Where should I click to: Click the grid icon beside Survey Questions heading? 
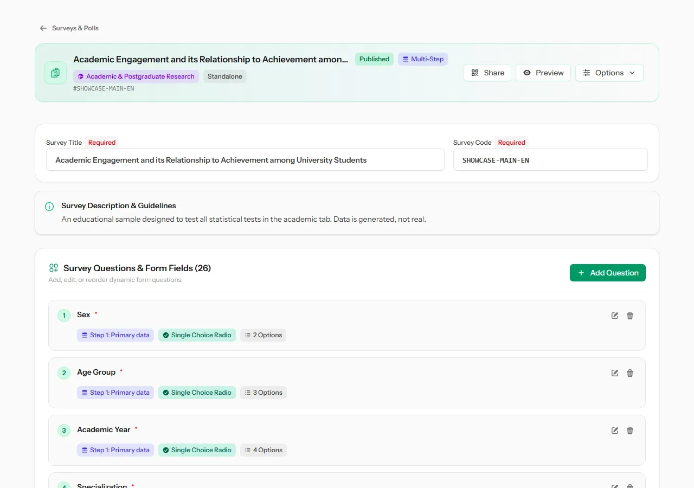tap(54, 268)
